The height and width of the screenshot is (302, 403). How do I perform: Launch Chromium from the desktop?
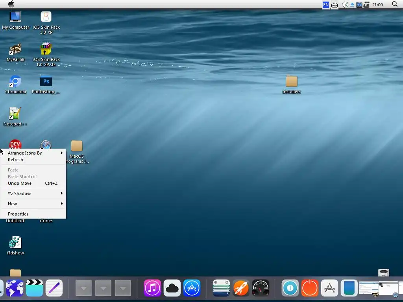15,85
